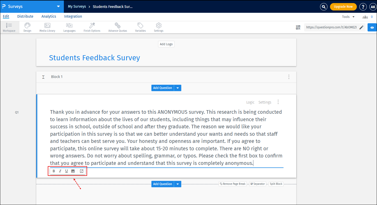
Task: Toggle the Separator option below Block 1
Action: tap(257, 184)
